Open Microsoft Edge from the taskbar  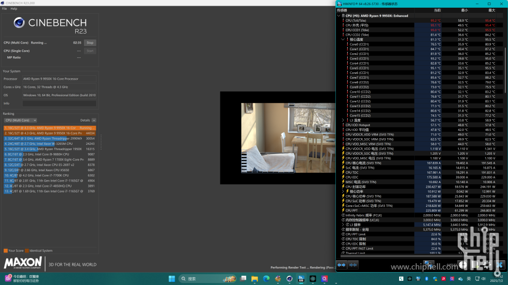(x=266, y=279)
